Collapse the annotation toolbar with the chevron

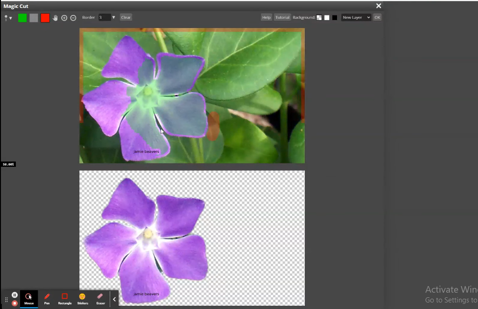(x=114, y=299)
